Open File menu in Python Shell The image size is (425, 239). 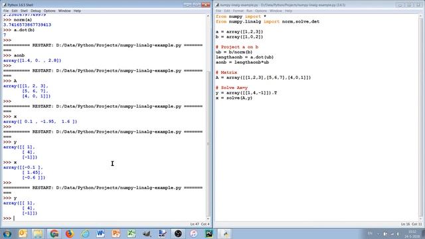[x=6, y=11]
